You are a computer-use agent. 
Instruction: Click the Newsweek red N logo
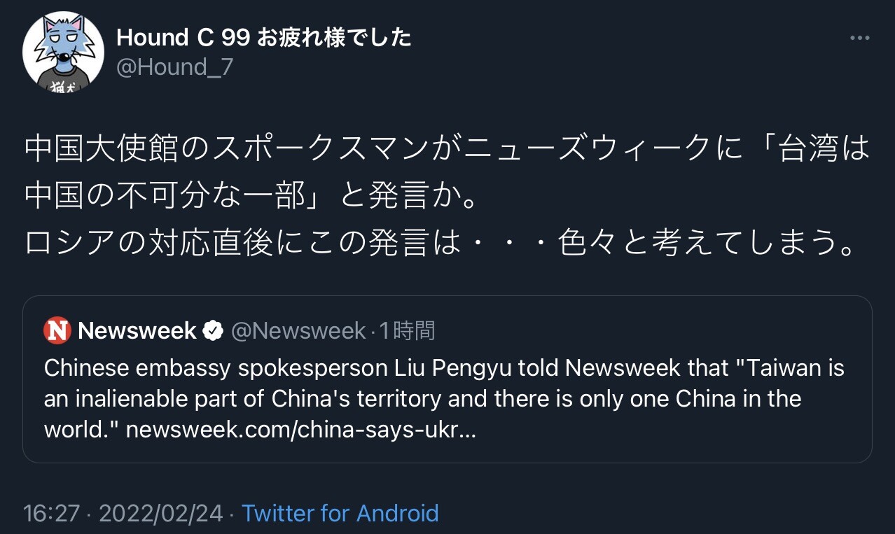pos(57,330)
